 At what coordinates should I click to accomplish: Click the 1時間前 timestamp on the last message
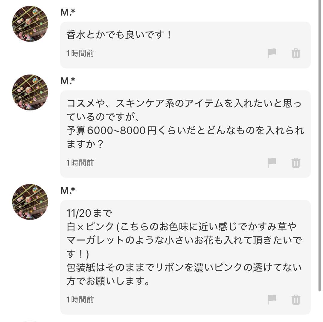point(80,300)
